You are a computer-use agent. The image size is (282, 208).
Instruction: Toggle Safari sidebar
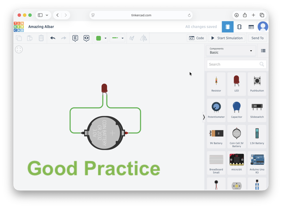point(40,15)
